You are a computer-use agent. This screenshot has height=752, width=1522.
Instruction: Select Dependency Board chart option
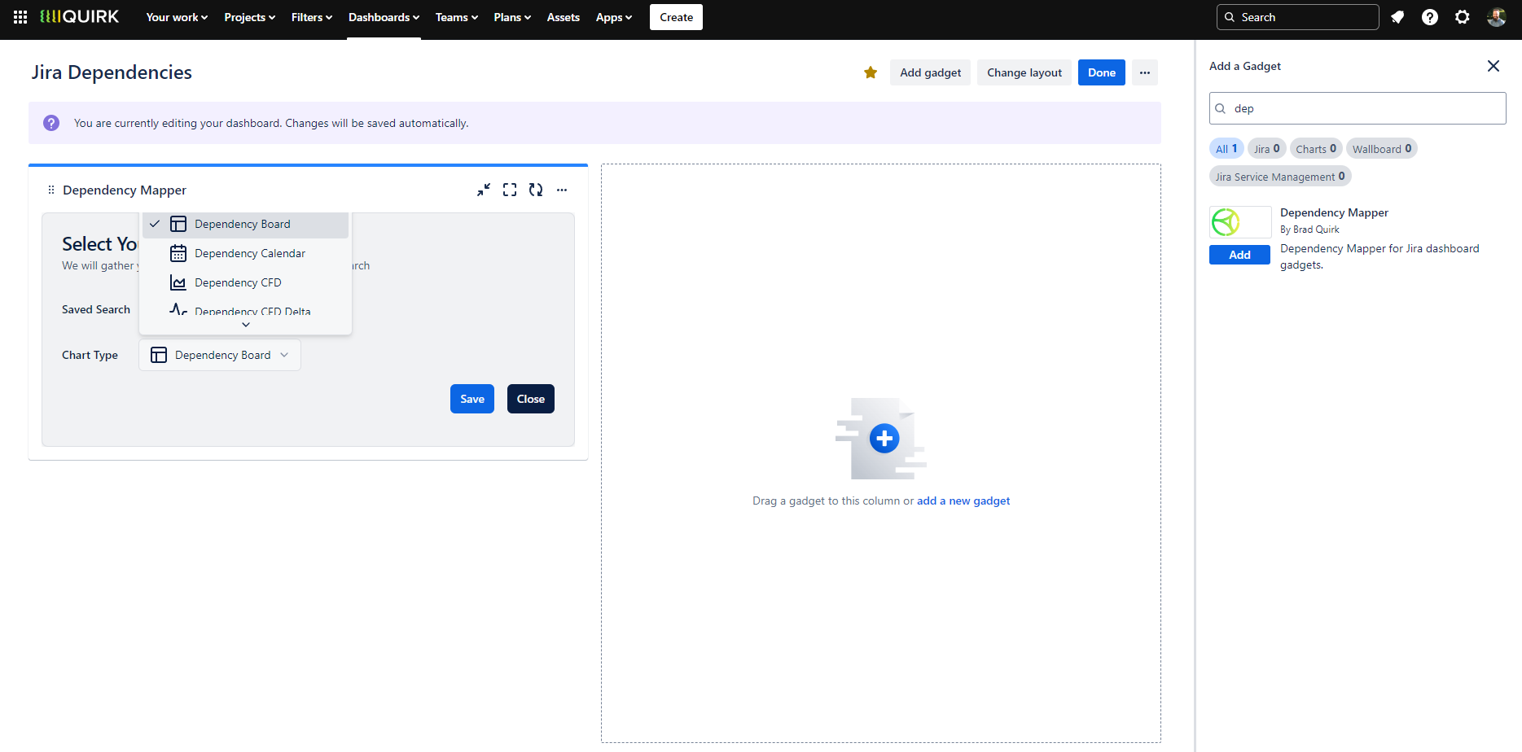pyautogui.click(x=246, y=224)
